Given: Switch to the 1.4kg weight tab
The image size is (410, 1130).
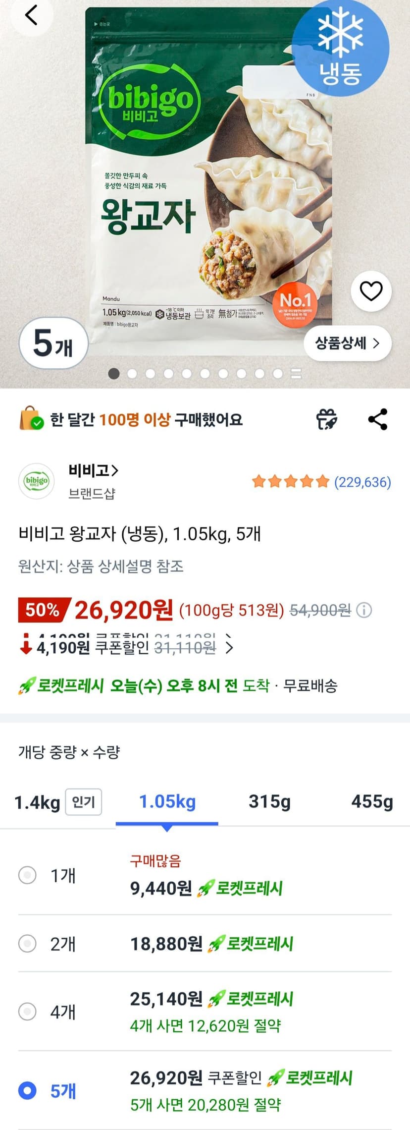Looking at the screenshot, I should tap(58, 801).
